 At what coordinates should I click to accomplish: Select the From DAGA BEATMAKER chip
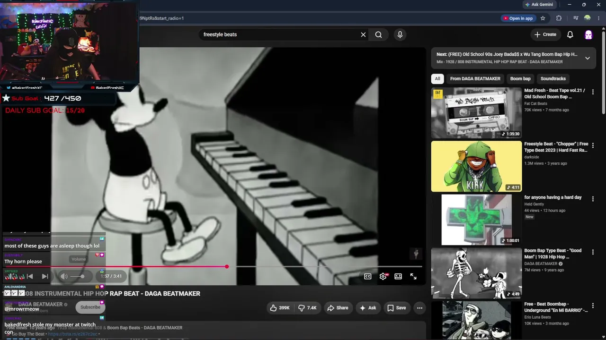coord(475,79)
